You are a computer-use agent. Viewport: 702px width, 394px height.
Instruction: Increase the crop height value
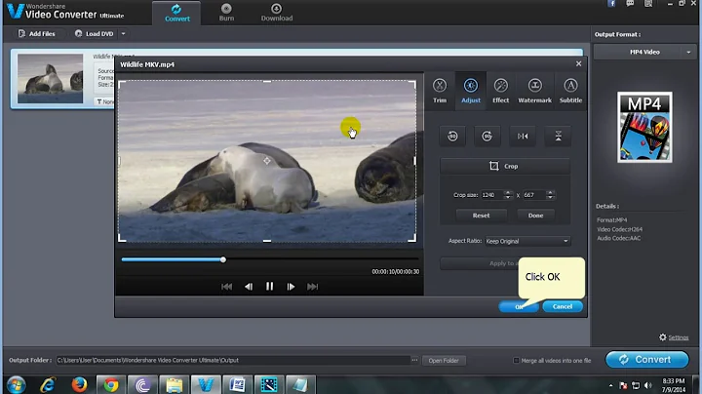point(550,192)
